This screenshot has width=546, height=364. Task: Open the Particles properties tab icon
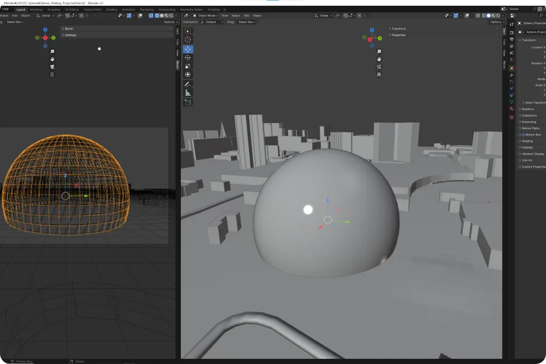coord(512,82)
